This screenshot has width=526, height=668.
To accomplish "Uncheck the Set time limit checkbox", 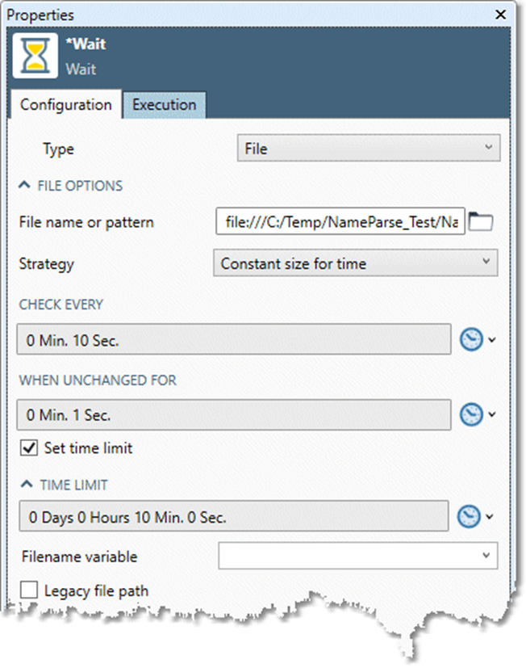I will point(29,447).
